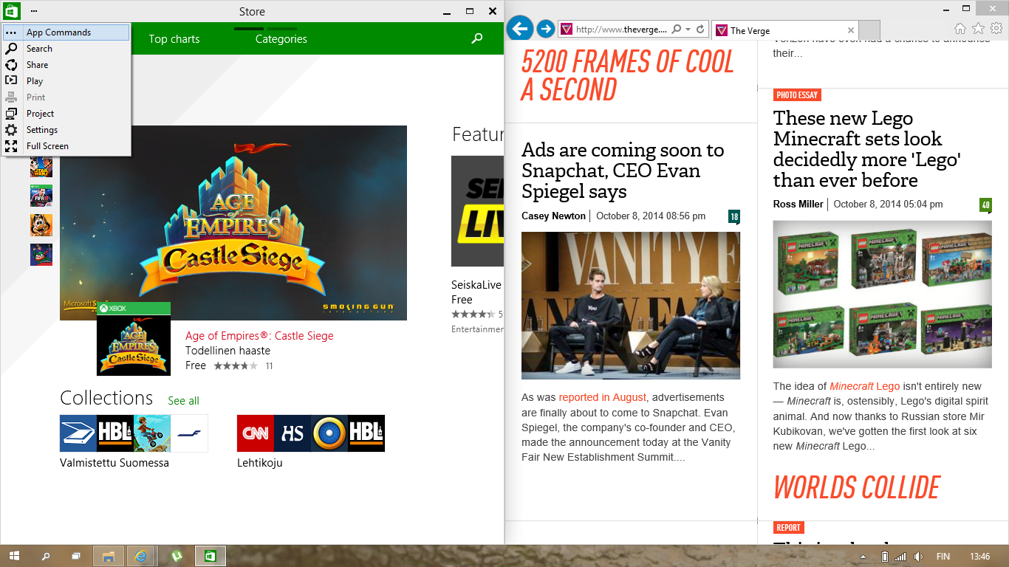Screen dimensions: 1009x567
Task: Click the See all collections link
Action: pos(183,401)
